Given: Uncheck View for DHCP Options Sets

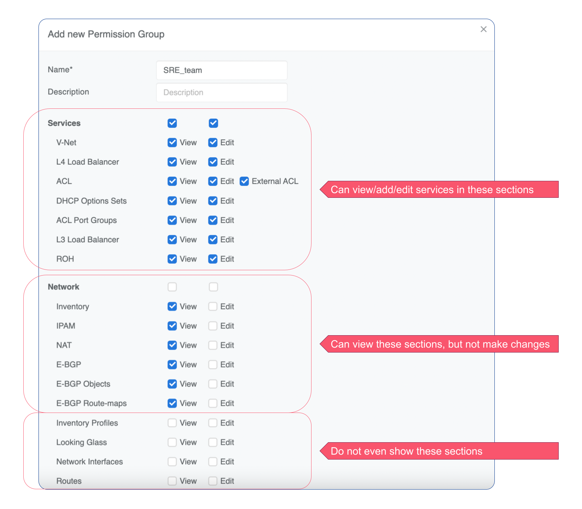Looking at the screenshot, I should coord(172,201).
